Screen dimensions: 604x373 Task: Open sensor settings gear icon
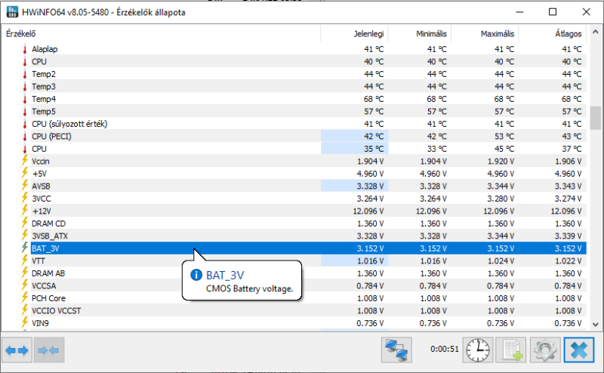click(x=545, y=350)
